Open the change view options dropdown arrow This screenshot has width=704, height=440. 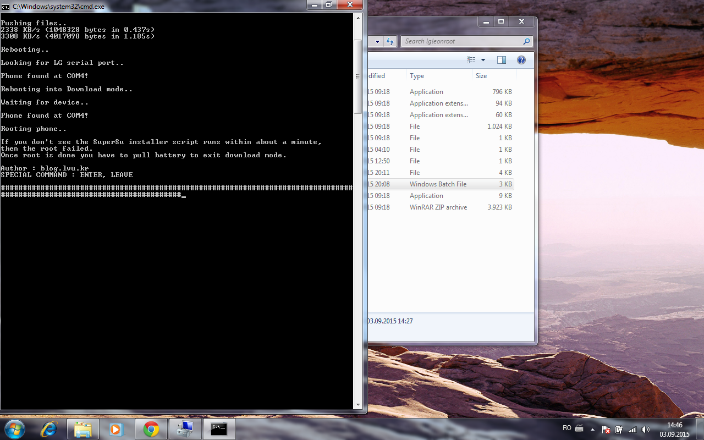click(x=483, y=60)
